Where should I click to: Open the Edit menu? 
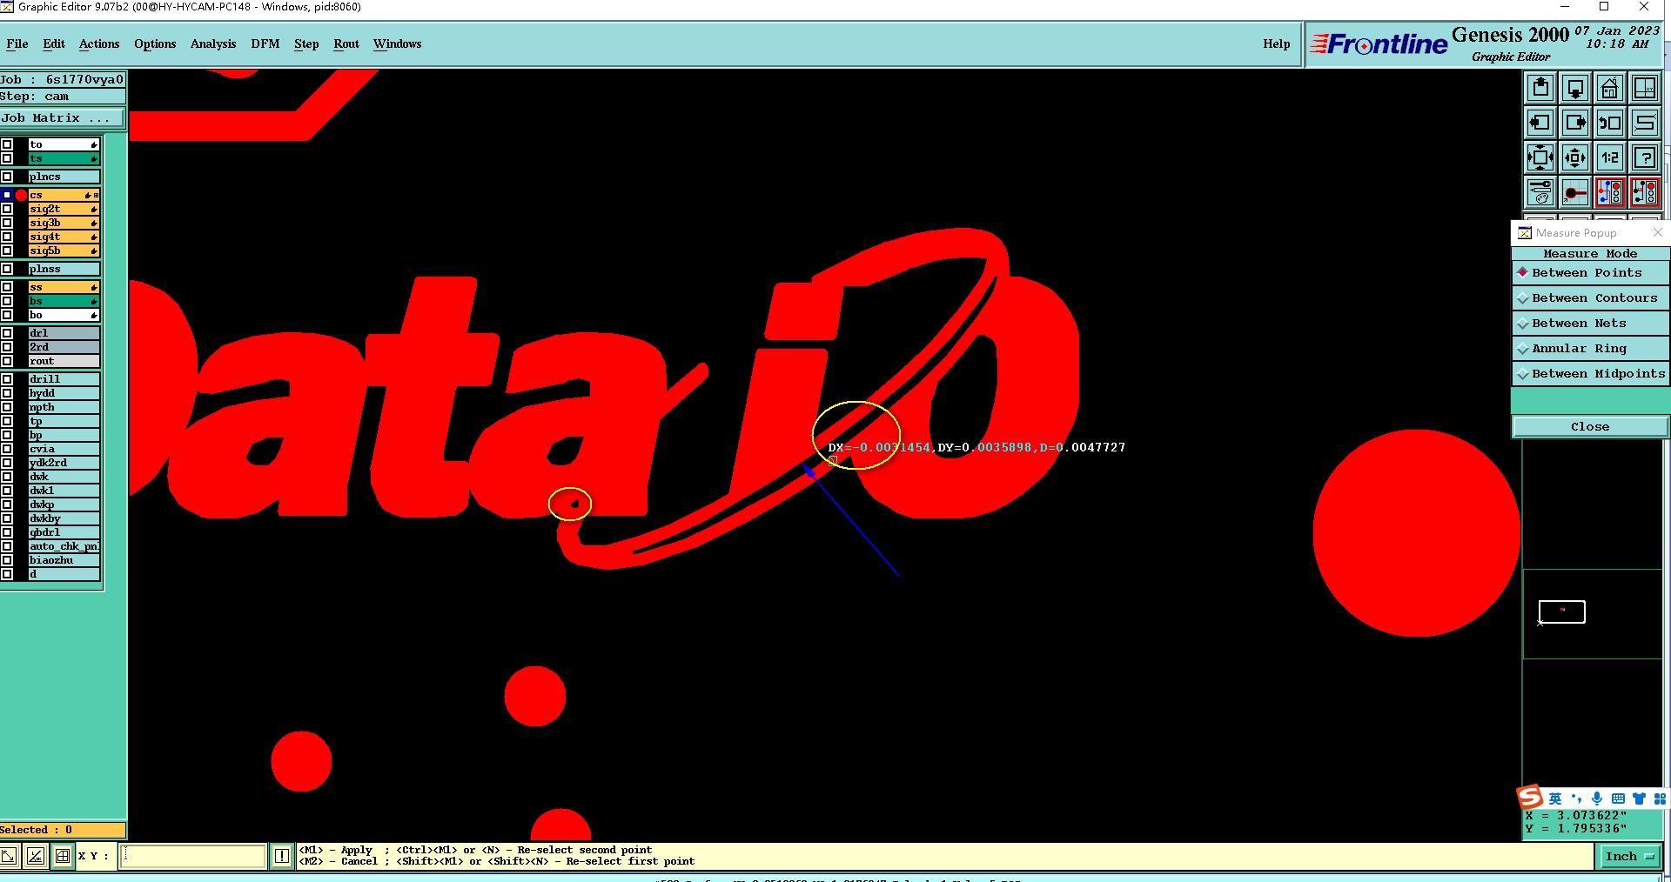(x=54, y=44)
